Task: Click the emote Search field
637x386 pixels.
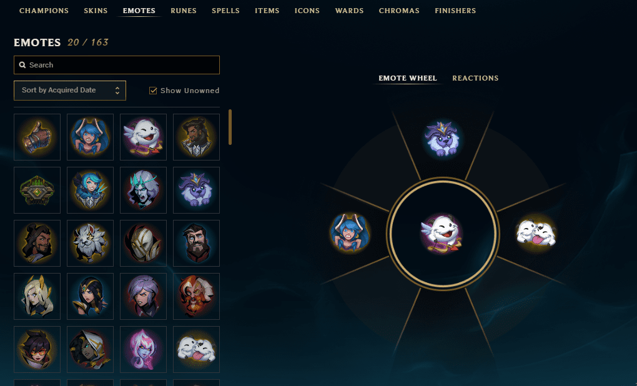Action: [x=117, y=65]
